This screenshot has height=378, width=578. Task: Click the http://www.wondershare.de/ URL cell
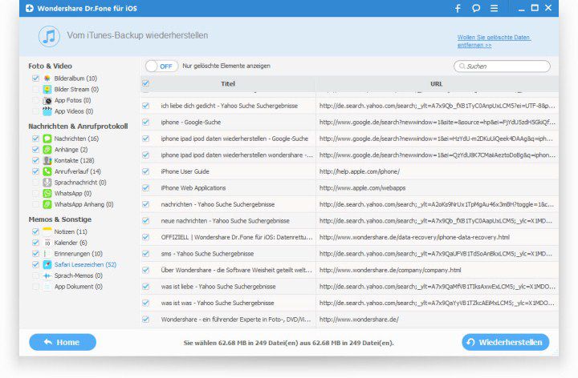click(x=359, y=320)
